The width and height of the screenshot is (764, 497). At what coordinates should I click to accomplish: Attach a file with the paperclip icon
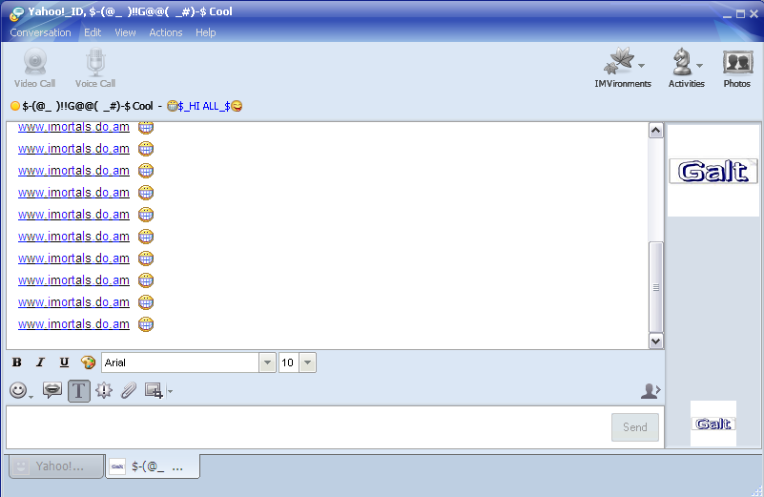coord(129,390)
